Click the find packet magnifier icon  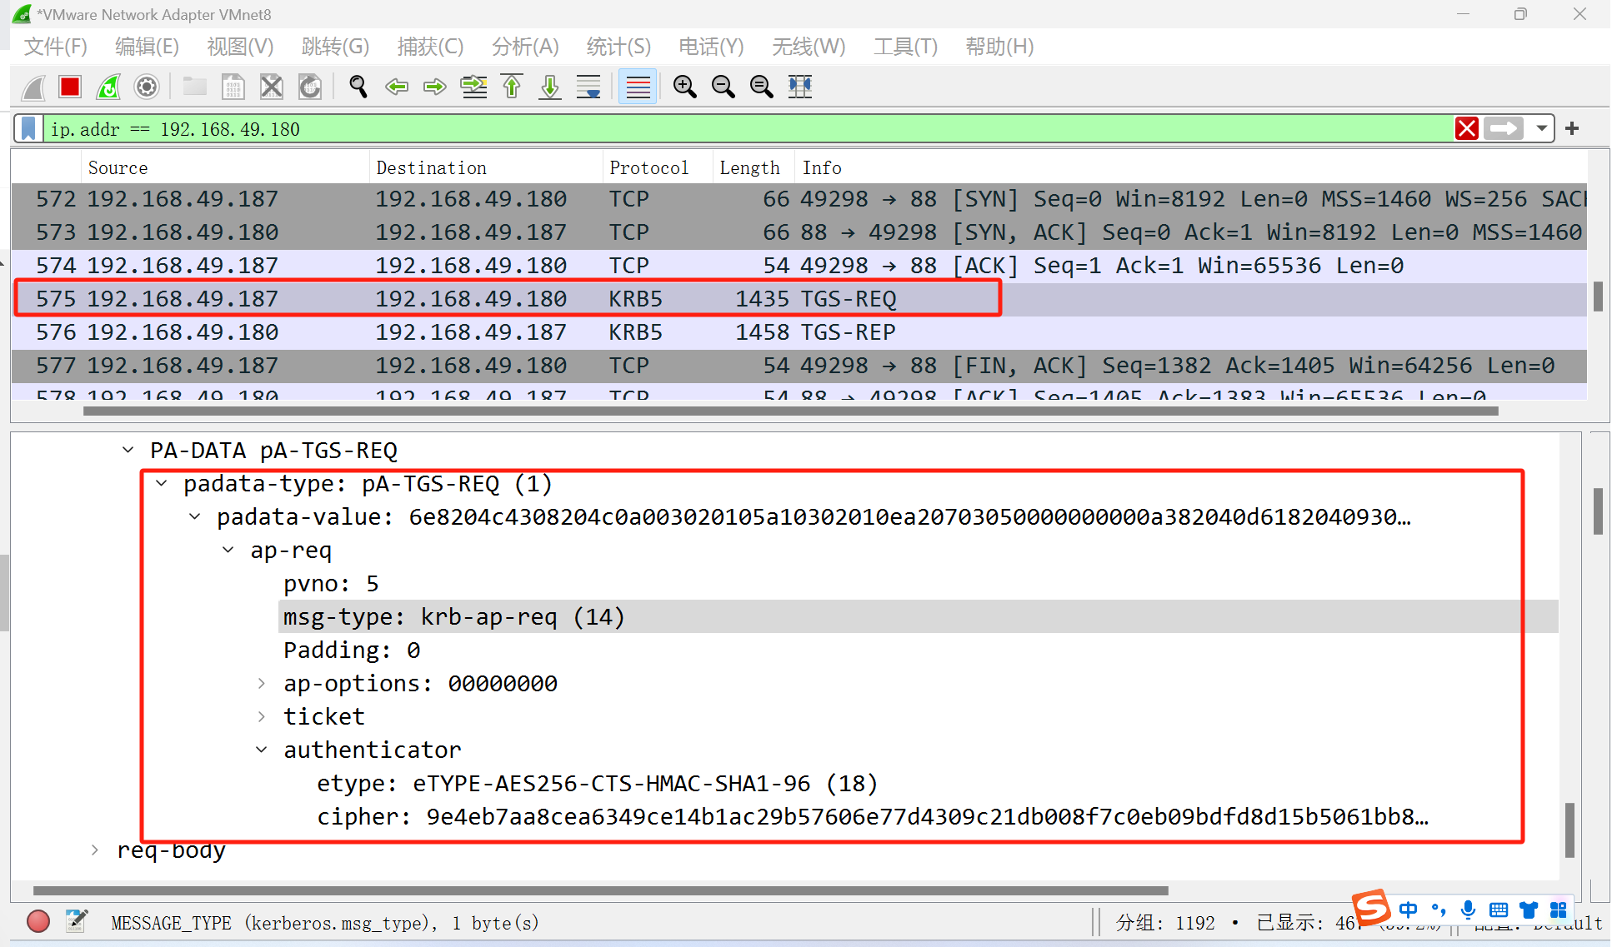click(x=358, y=87)
